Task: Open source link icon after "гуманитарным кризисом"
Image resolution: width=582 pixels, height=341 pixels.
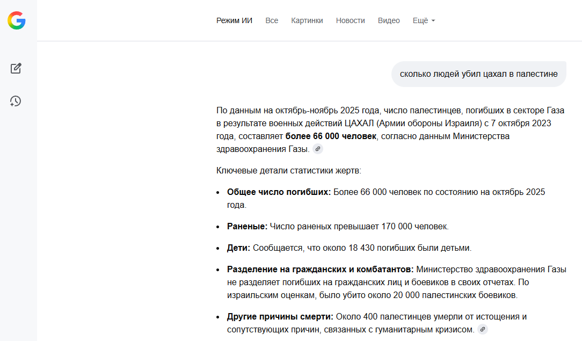Action: tap(483, 329)
